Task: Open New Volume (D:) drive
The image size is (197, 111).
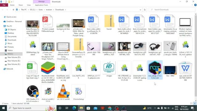Action: coord(14,57)
